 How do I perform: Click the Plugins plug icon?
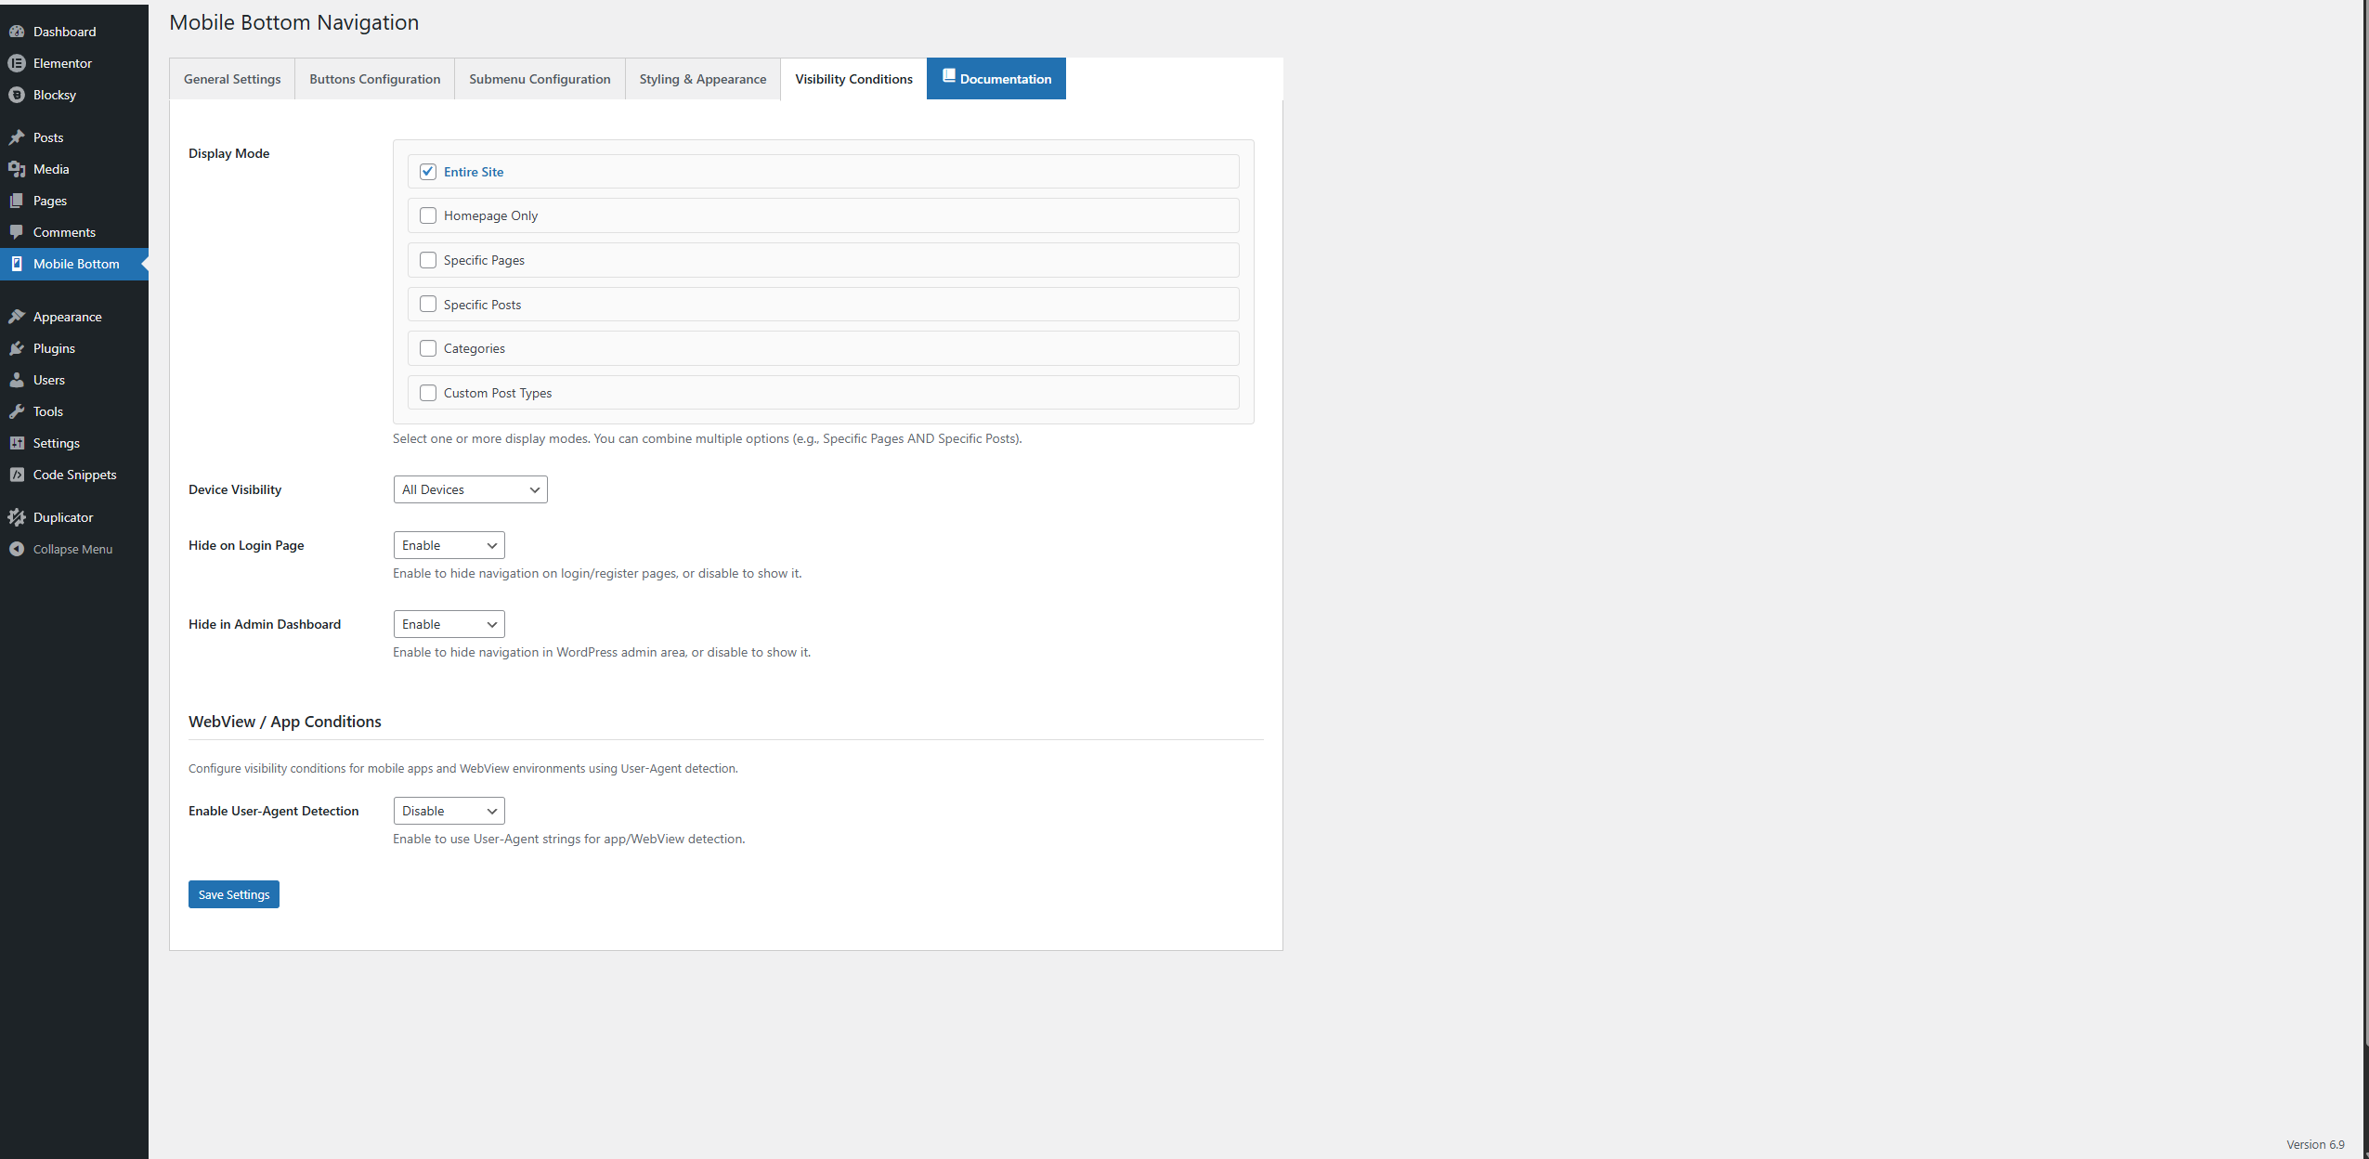17,348
